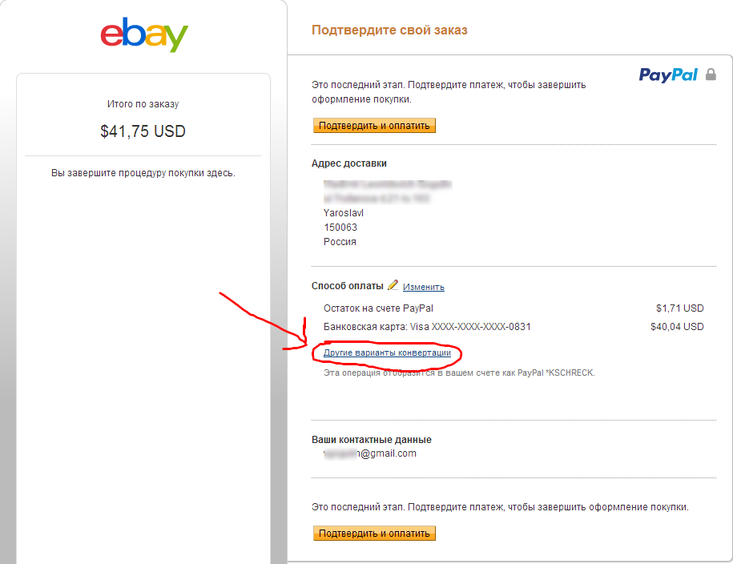The width and height of the screenshot is (733, 564).
Task: Select the Адрес доставки heading
Action: point(349,163)
